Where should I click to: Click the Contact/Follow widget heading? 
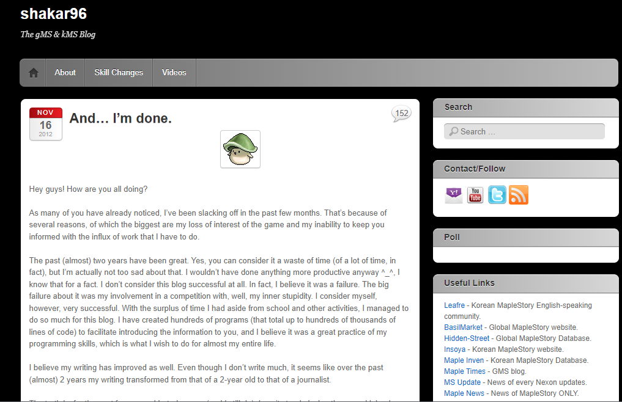coord(475,169)
